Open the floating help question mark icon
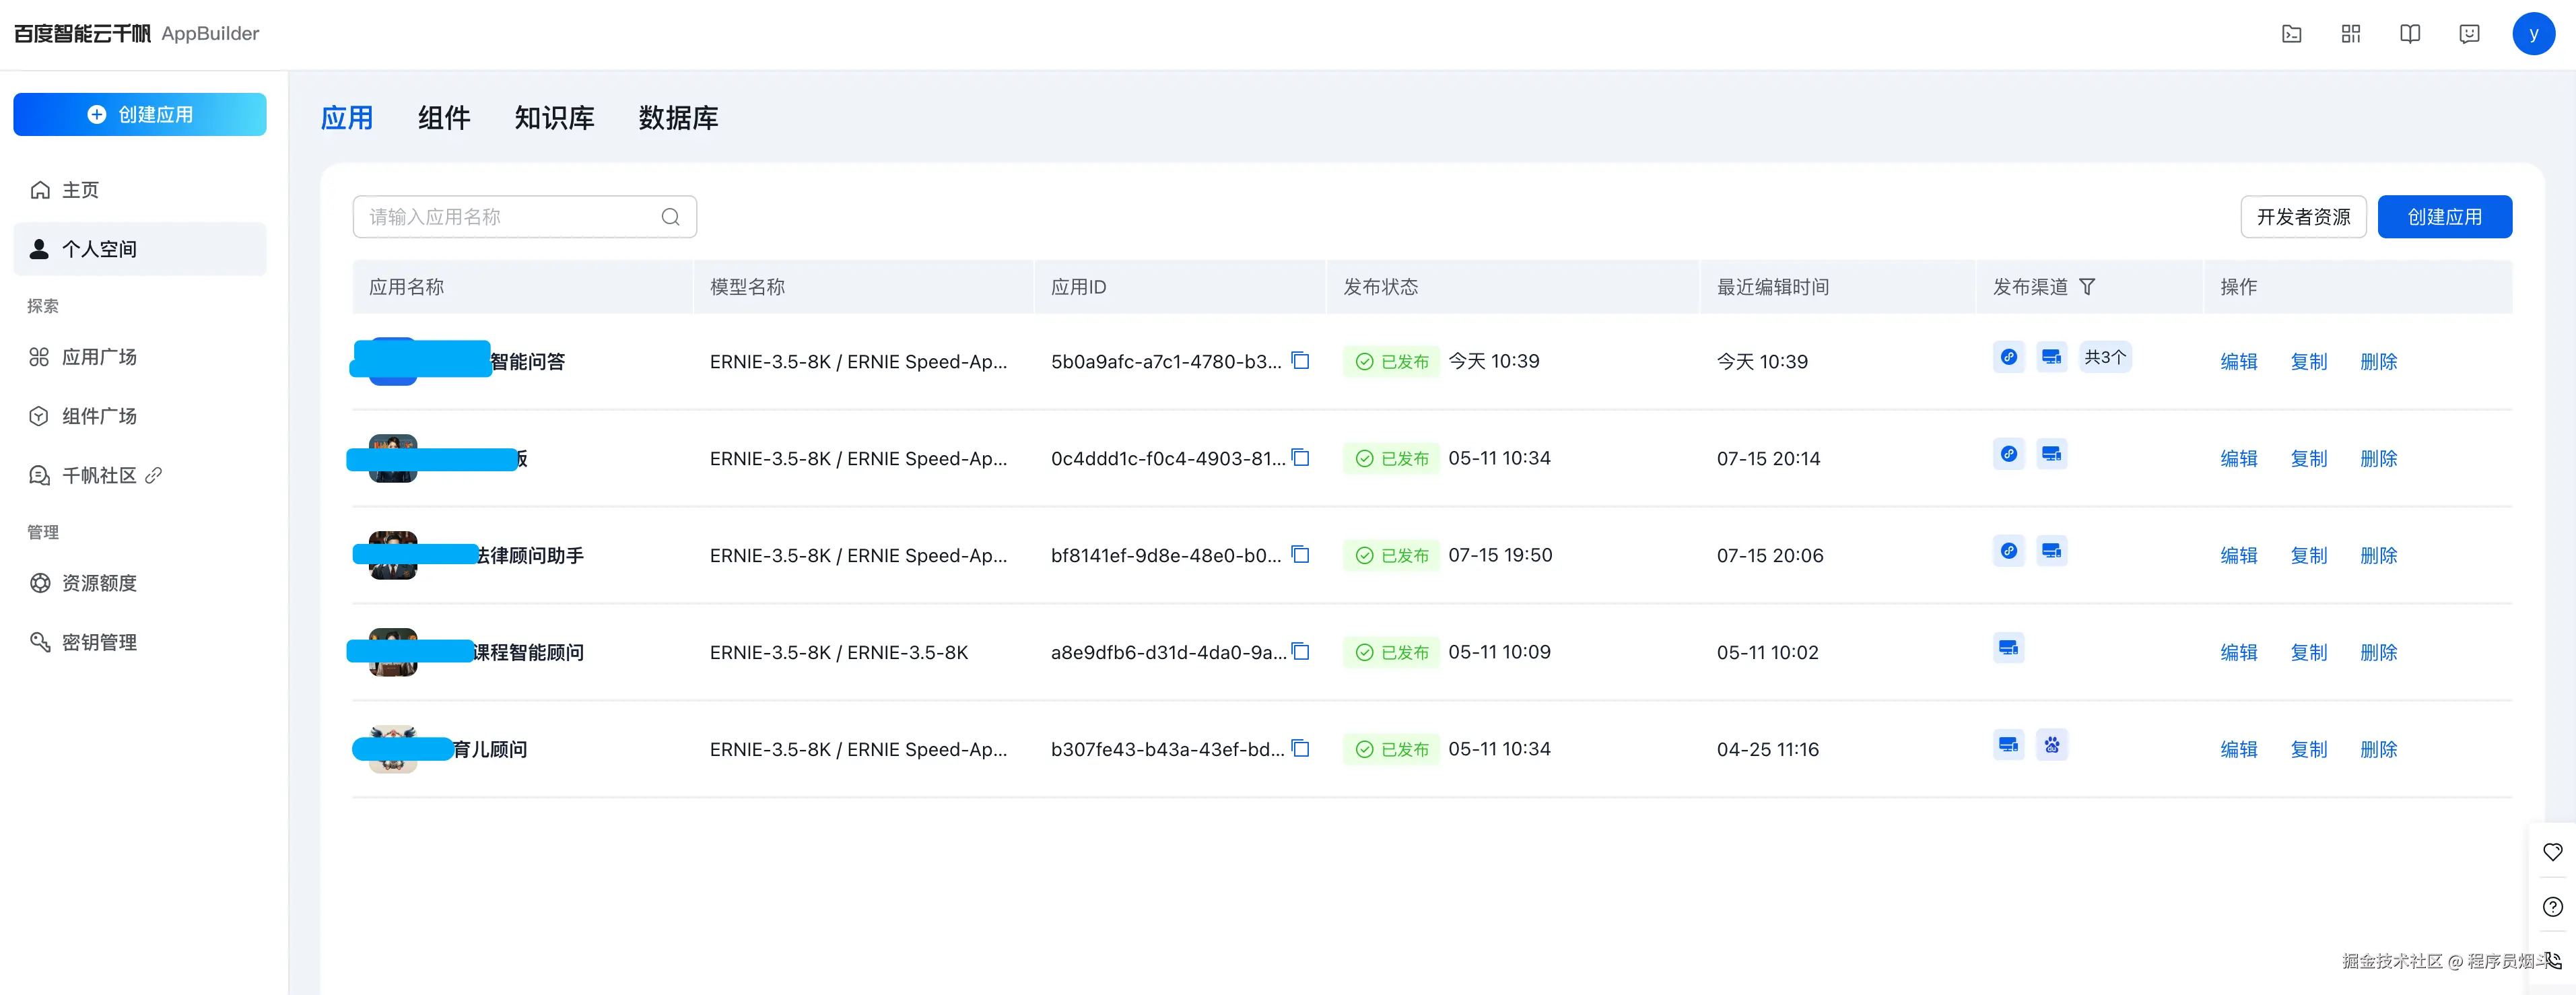The height and width of the screenshot is (995, 2576). [2552, 907]
